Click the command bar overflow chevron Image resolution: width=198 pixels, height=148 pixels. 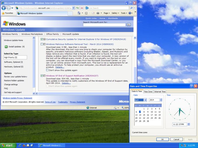(135, 12)
